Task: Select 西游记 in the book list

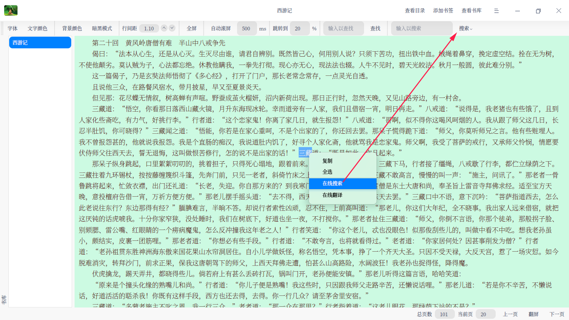Action: coord(40,42)
